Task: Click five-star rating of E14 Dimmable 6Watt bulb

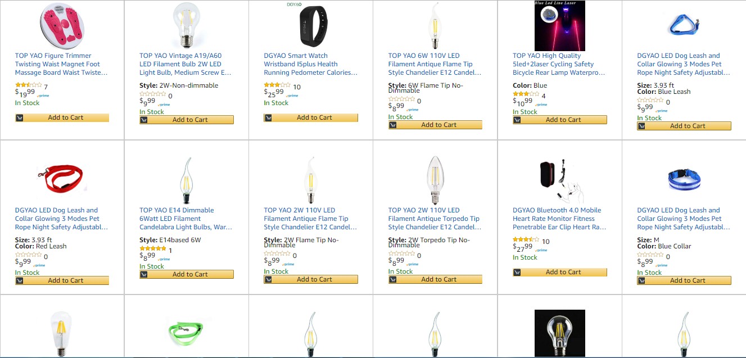Action: tap(152, 248)
